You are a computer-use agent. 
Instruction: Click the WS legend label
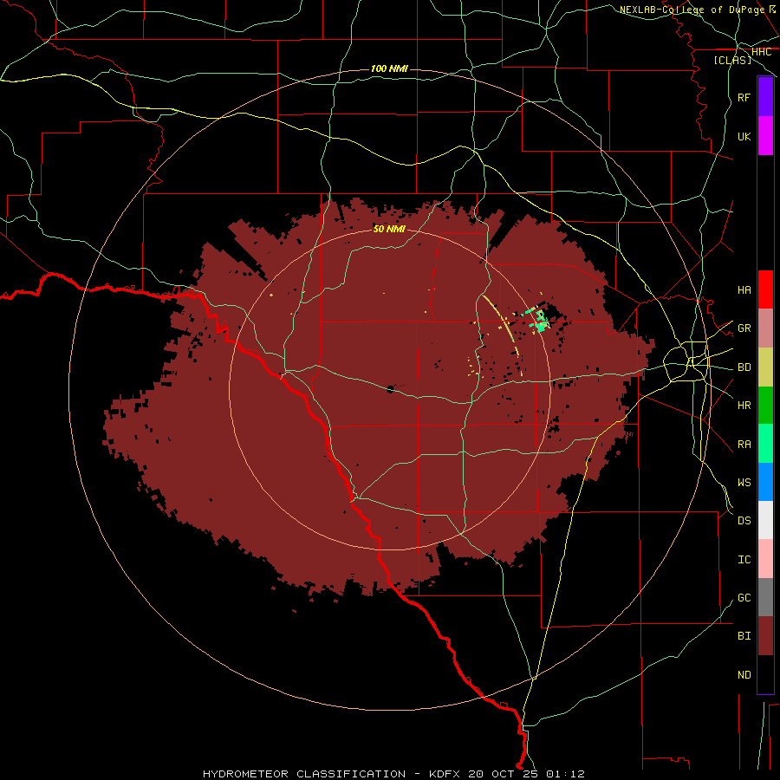click(x=744, y=482)
